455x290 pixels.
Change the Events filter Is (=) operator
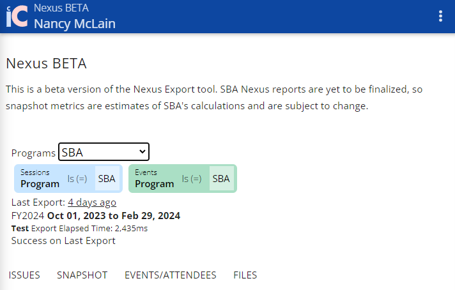pyautogui.click(x=192, y=179)
